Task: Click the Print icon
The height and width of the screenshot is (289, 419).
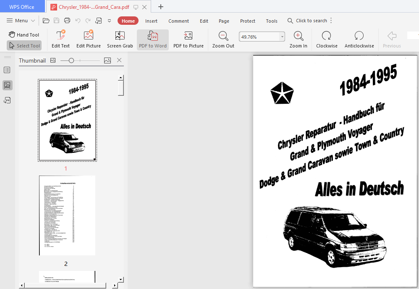Action: tap(67, 21)
